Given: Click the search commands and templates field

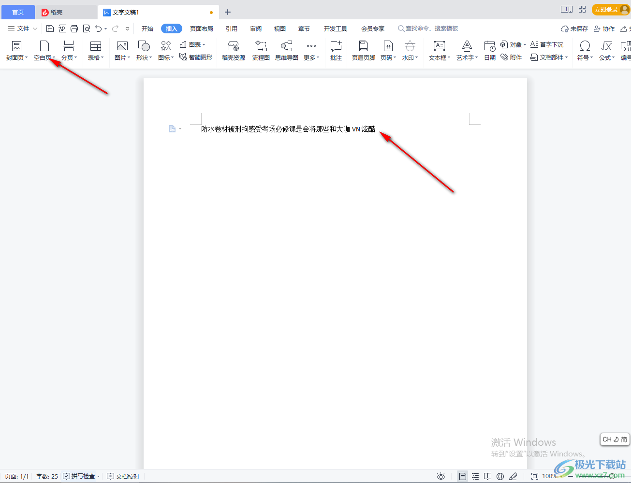Looking at the screenshot, I should pyautogui.click(x=428, y=28).
